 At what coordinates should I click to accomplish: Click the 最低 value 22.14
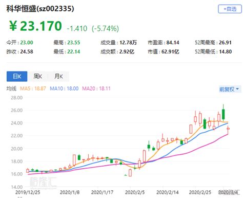click(x=74, y=51)
